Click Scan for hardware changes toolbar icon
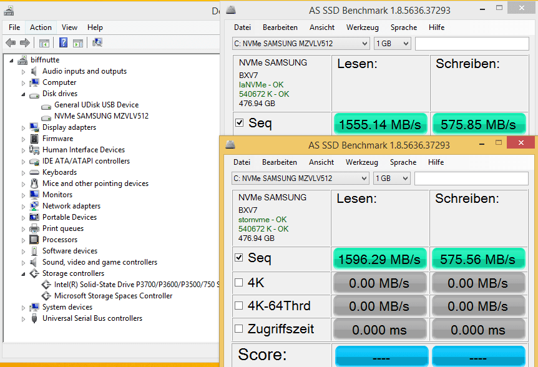Viewport: 538px width, 367px height. tap(97, 42)
